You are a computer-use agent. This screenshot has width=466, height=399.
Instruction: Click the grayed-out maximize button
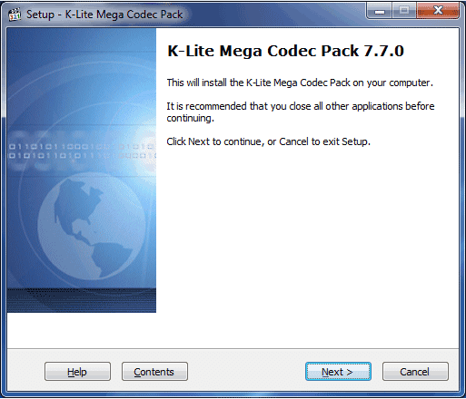(404, 11)
